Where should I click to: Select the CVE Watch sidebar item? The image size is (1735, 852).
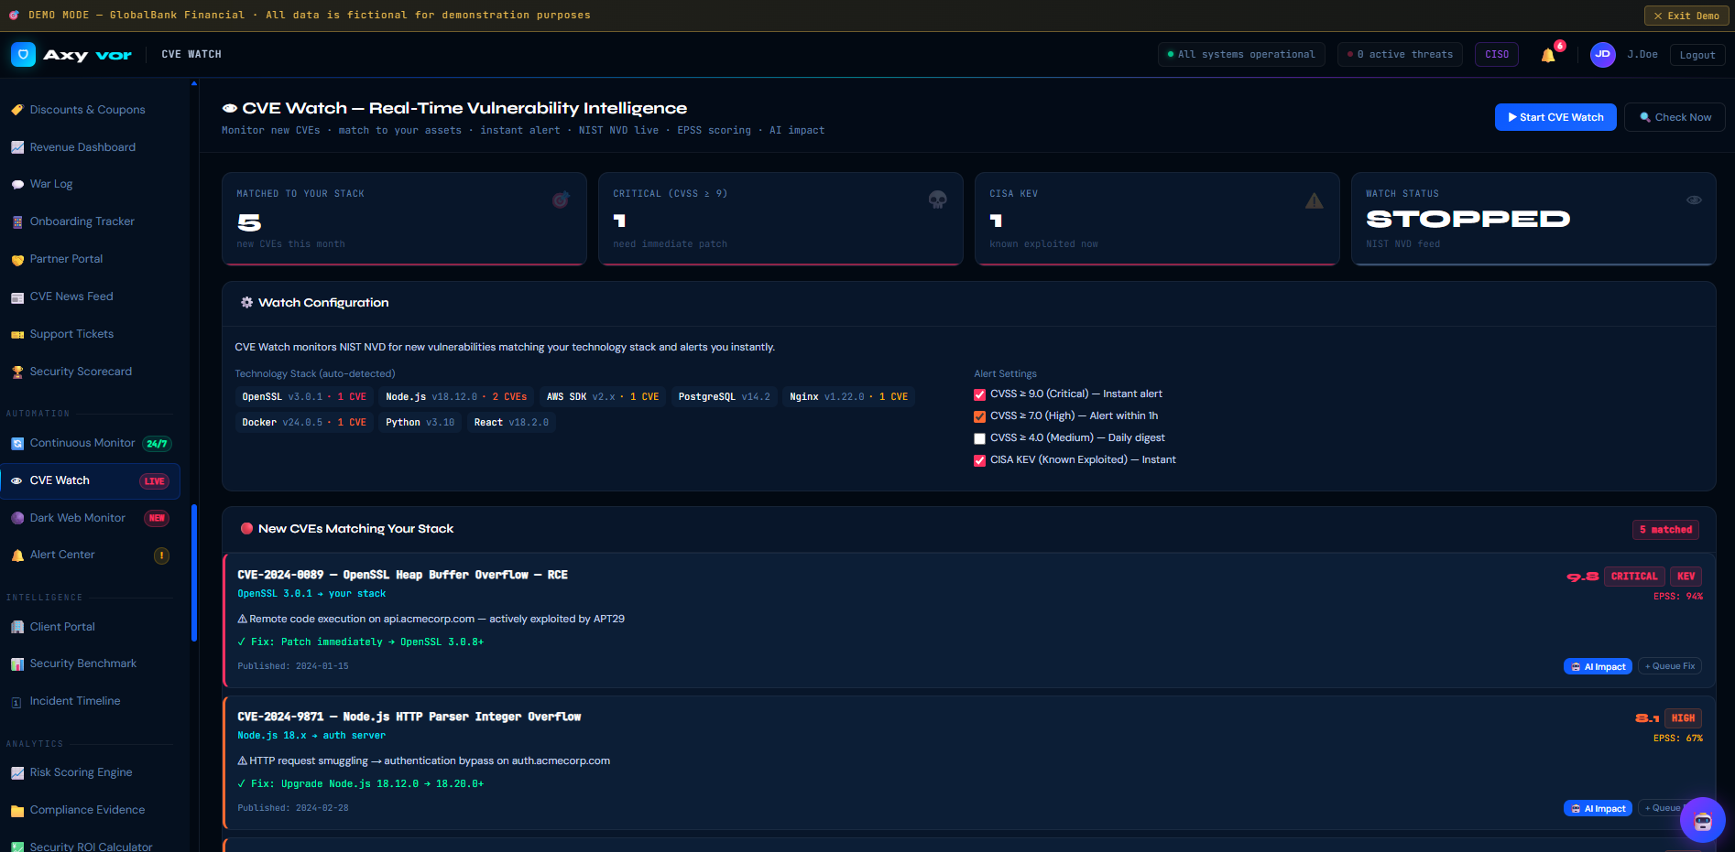pos(90,480)
